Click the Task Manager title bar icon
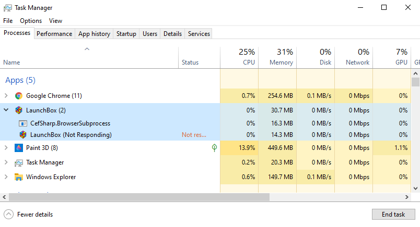Image resolution: width=420 pixels, height=227 pixels. (x=7, y=8)
